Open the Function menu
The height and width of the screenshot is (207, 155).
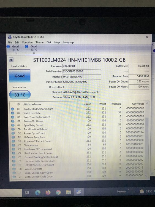(27, 43)
